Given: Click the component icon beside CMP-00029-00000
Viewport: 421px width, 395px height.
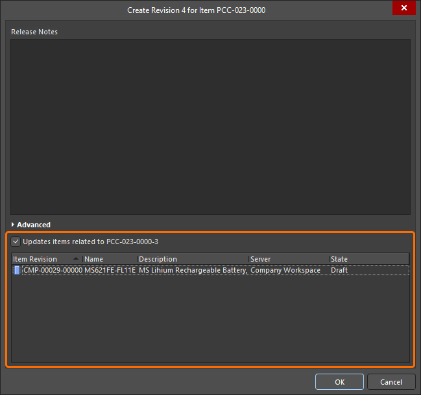Looking at the screenshot, I should pyautogui.click(x=17, y=270).
